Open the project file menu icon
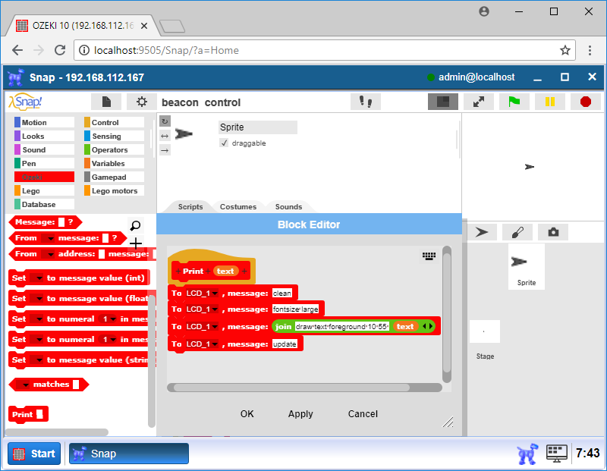This screenshot has height=471, width=607. pos(106,102)
